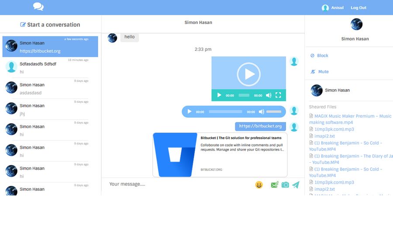Click the Bitbucket preview logo thumbnail
Image resolution: width=393 pixels, height=234 pixels.
tap(175, 155)
